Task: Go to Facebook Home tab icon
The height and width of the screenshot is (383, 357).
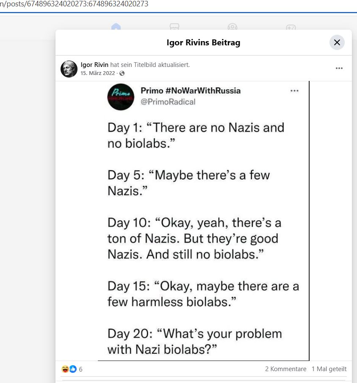Action: [x=116, y=26]
